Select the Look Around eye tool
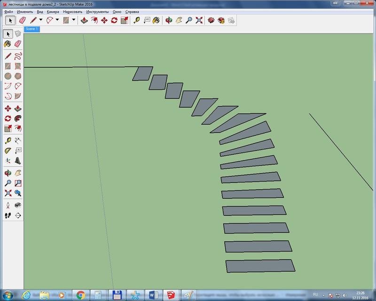This screenshot has height=301, width=376. coord(18,205)
